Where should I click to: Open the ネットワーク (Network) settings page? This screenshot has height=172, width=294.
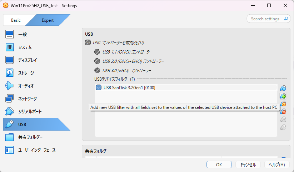click(27, 98)
